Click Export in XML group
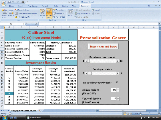The image size is (161, 120). 96,13
